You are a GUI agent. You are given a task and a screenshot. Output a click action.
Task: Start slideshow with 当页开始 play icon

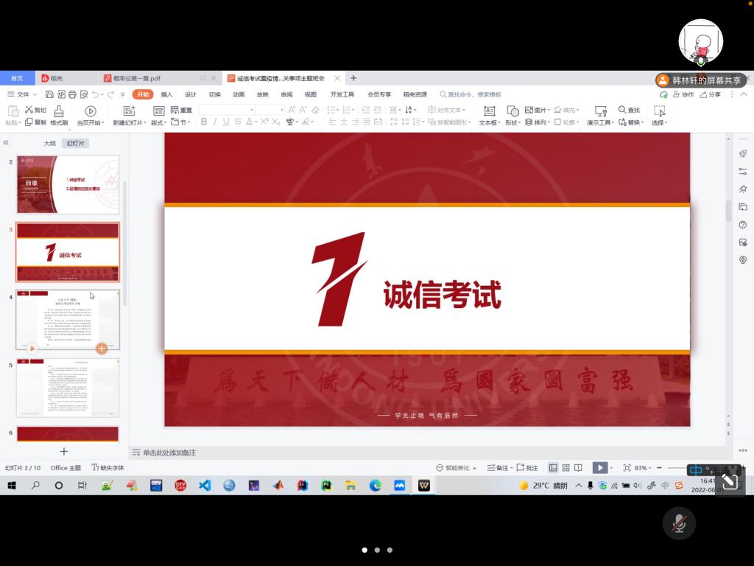coord(91,111)
